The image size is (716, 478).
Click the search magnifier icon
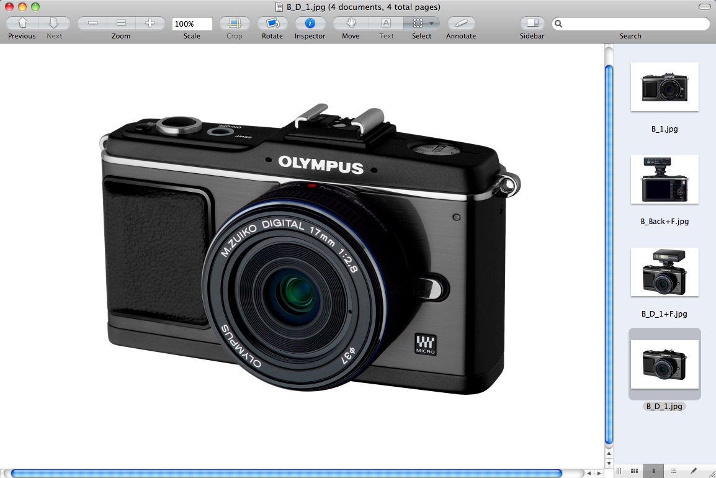[x=559, y=24]
